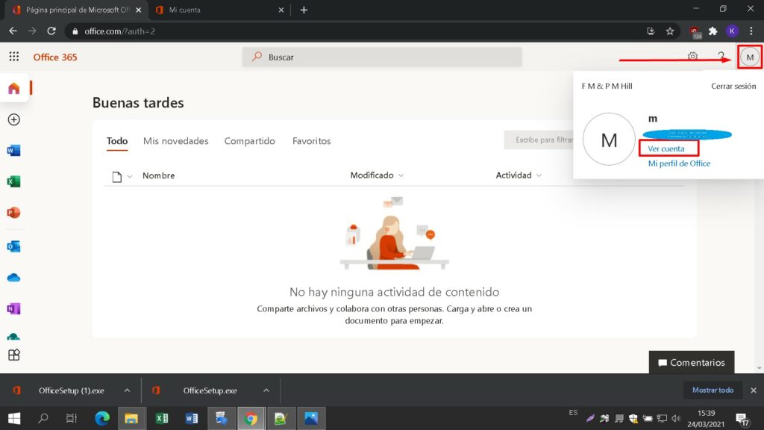764x430 pixels.
Task: Select the Favoritos tab
Action: [311, 141]
